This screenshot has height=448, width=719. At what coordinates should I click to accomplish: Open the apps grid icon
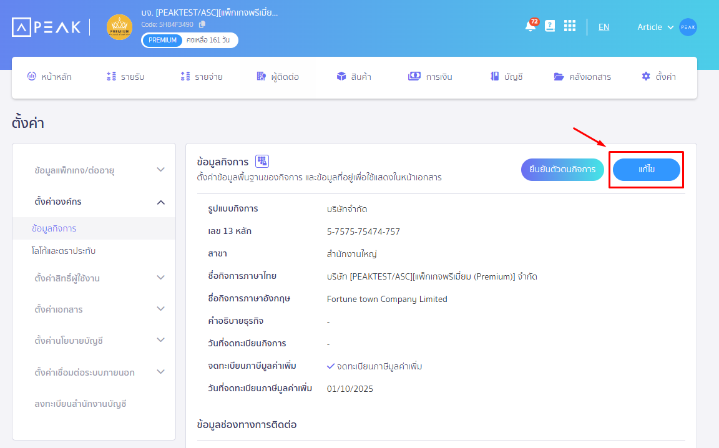[x=569, y=26]
